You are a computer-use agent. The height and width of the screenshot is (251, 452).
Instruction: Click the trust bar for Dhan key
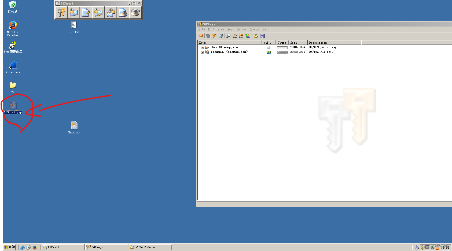coord(282,48)
